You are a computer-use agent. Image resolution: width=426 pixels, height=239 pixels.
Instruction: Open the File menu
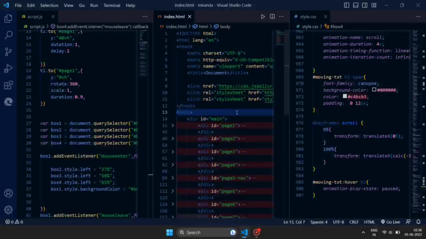(18, 5)
